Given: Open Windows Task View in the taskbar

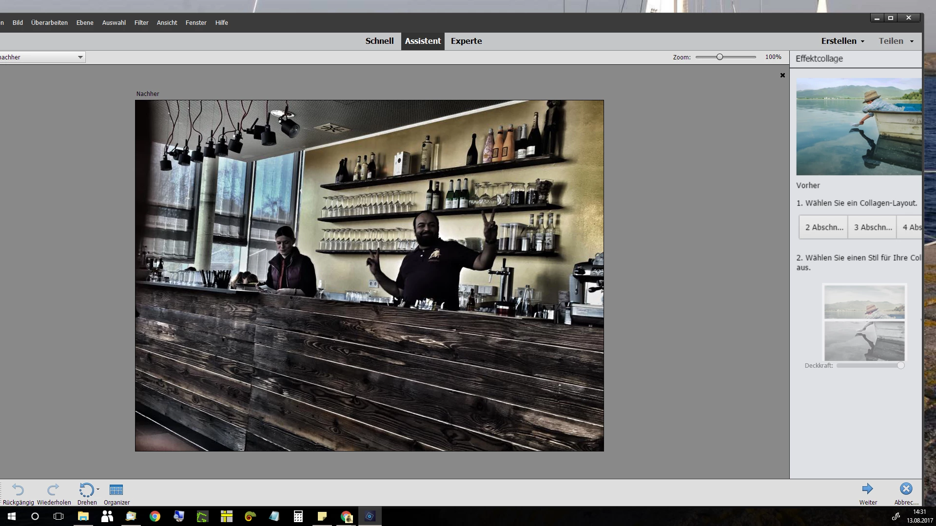Looking at the screenshot, I should pyautogui.click(x=58, y=516).
